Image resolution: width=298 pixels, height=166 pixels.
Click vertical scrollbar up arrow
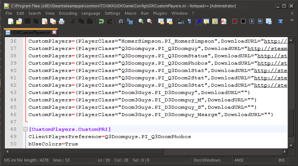pos(291,40)
